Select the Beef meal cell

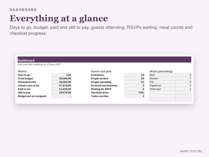[x=162, y=75]
